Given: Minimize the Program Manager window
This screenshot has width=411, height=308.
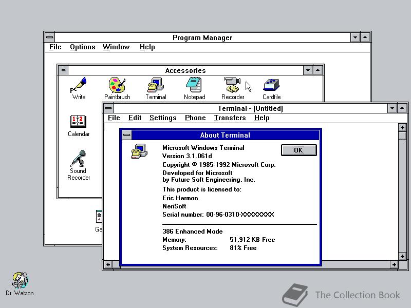Looking at the screenshot, I should pos(355,37).
